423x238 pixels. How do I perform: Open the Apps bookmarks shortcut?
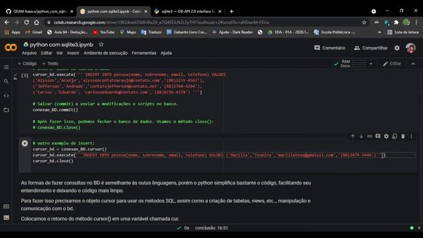pos(12,32)
